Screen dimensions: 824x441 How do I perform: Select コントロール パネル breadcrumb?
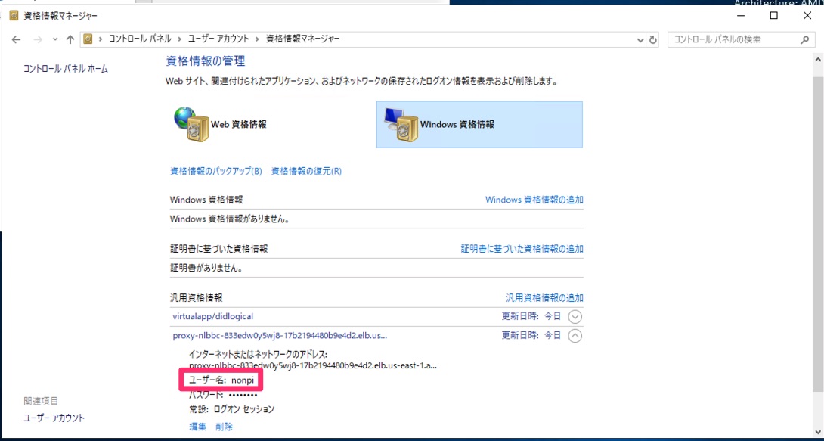tap(140, 39)
